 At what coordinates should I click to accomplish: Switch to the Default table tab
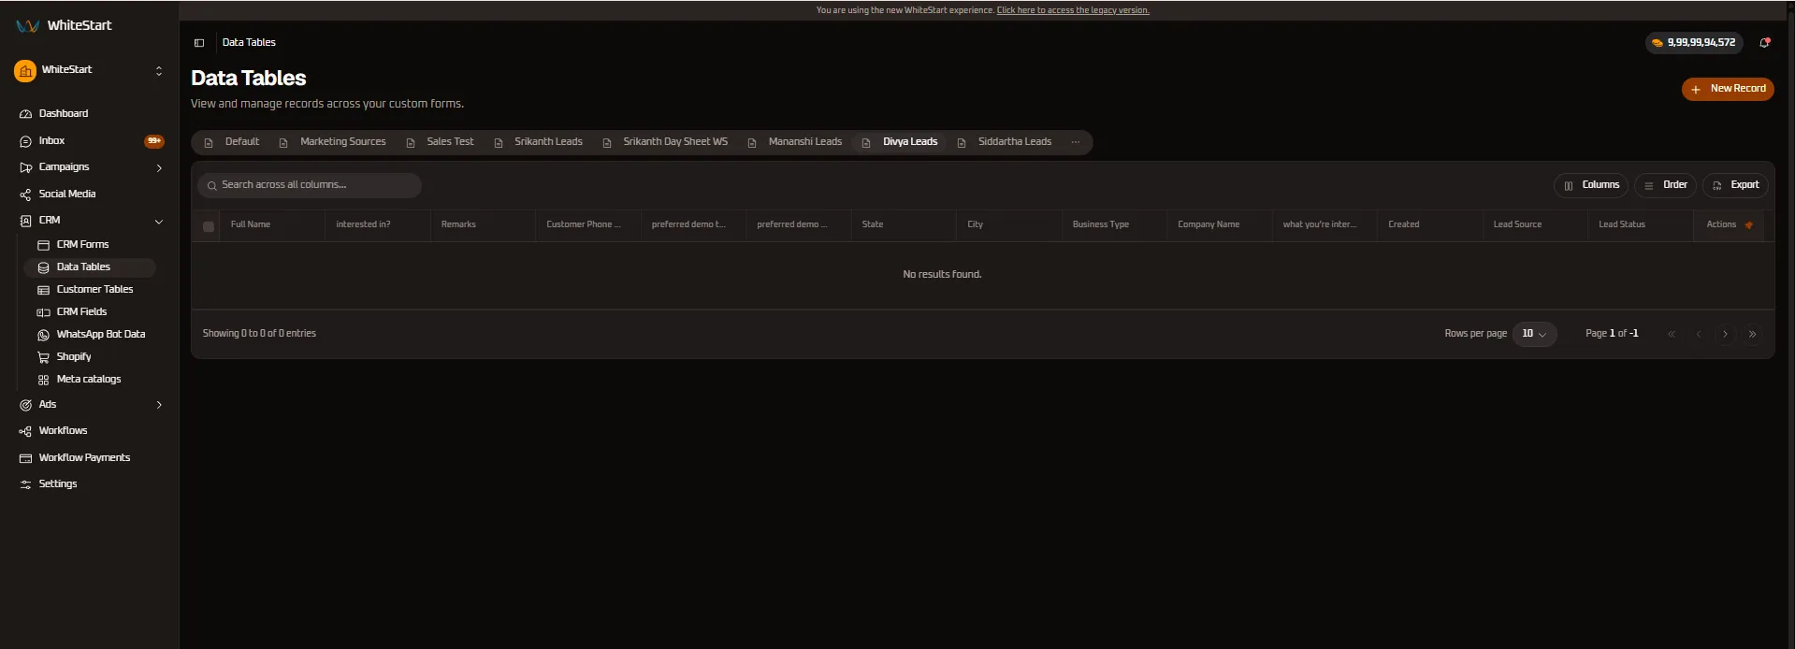click(x=232, y=142)
